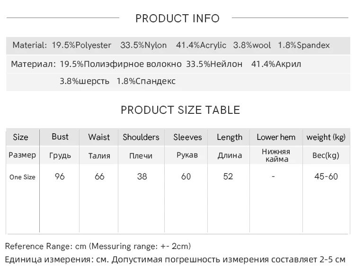Screen dimensions: 355x277
Task: Select the Bust column header
Action: coord(60,137)
